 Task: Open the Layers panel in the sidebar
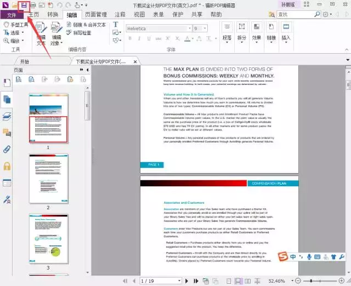(x=7, y=116)
